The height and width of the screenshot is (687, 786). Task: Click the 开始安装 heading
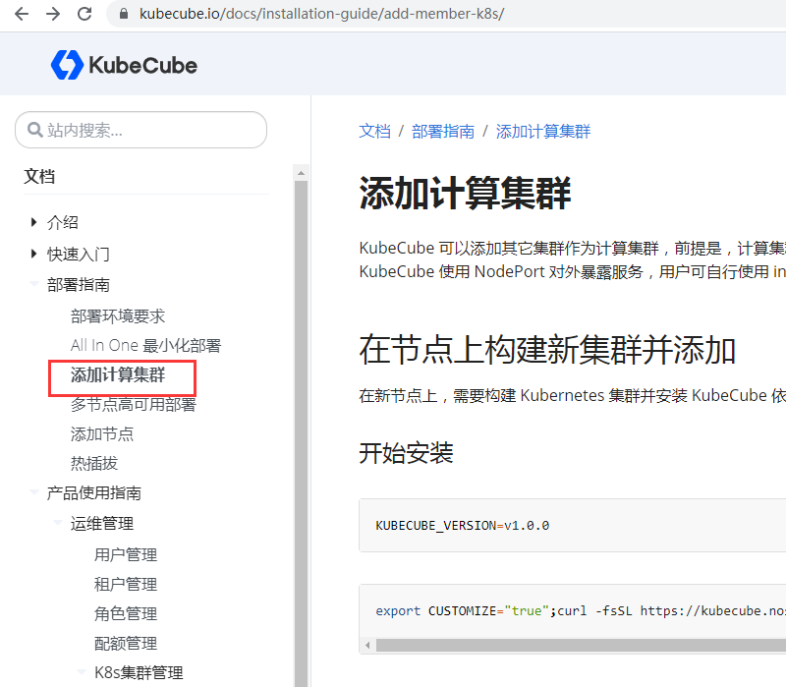406,453
